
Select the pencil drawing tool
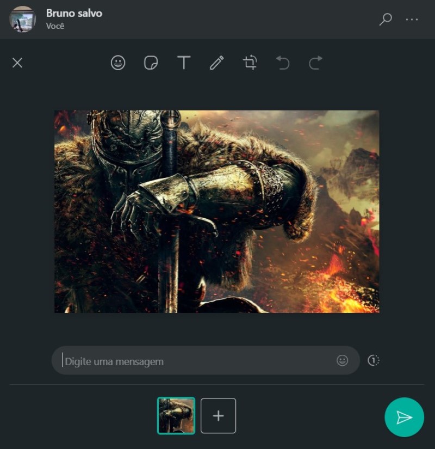coord(216,63)
